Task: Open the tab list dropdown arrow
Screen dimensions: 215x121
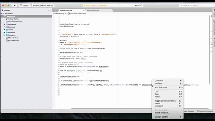Action: pos(211,10)
